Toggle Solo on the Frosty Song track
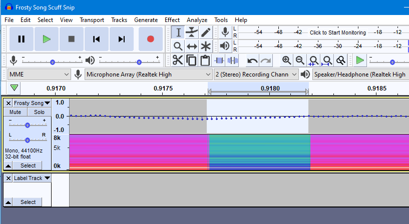409x224 pixels. (x=39, y=112)
